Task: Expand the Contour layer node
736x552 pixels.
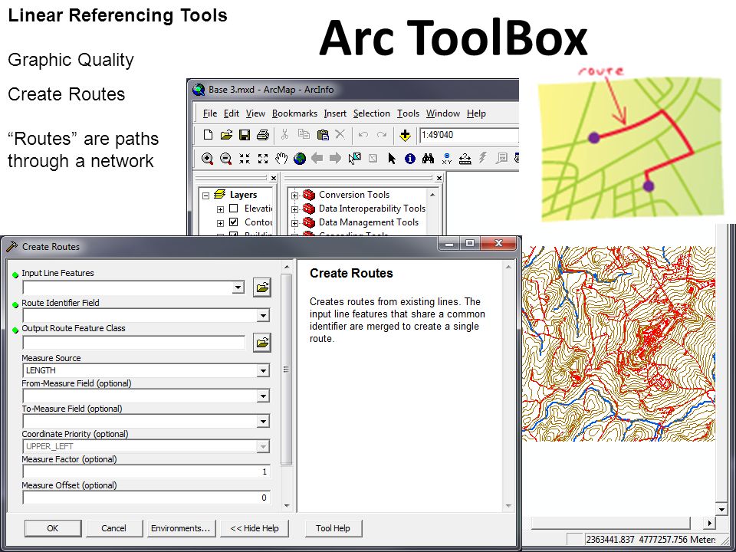Action: pyautogui.click(x=220, y=223)
